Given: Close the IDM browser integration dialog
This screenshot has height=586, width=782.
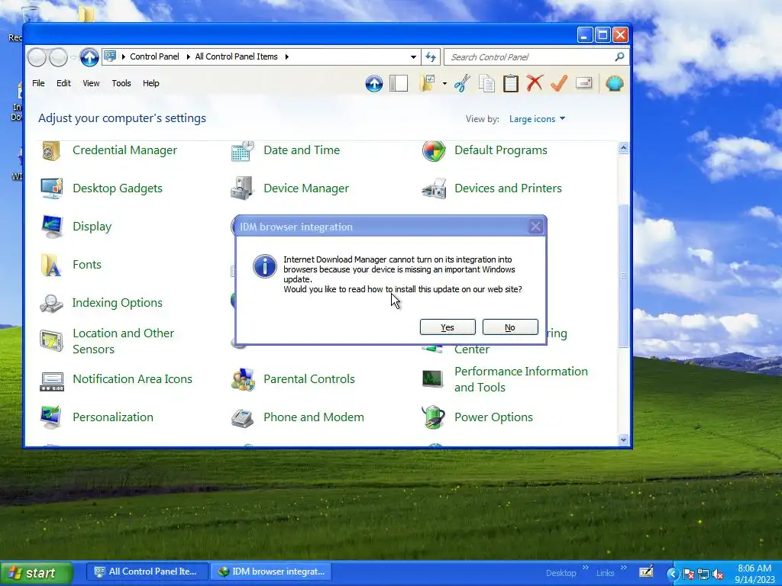Looking at the screenshot, I should point(535,227).
